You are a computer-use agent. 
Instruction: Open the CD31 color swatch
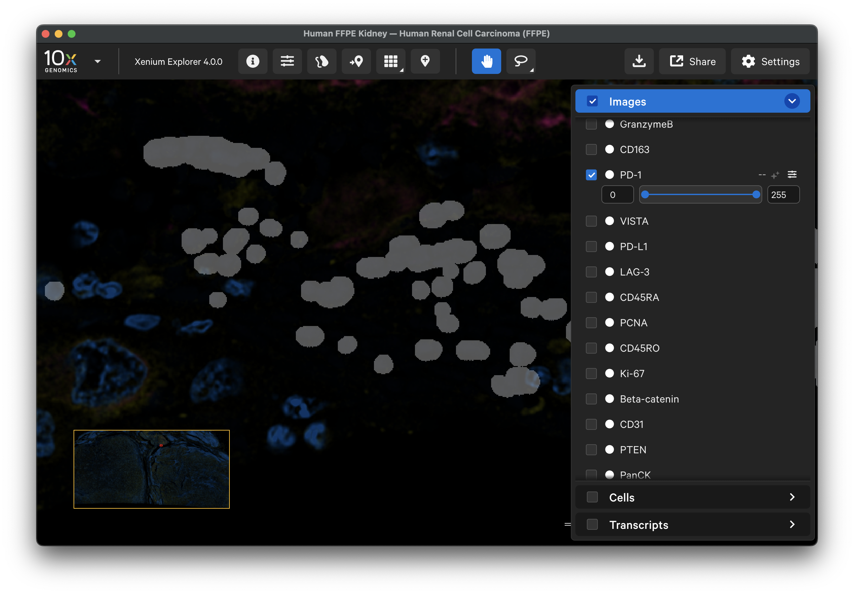click(610, 424)
